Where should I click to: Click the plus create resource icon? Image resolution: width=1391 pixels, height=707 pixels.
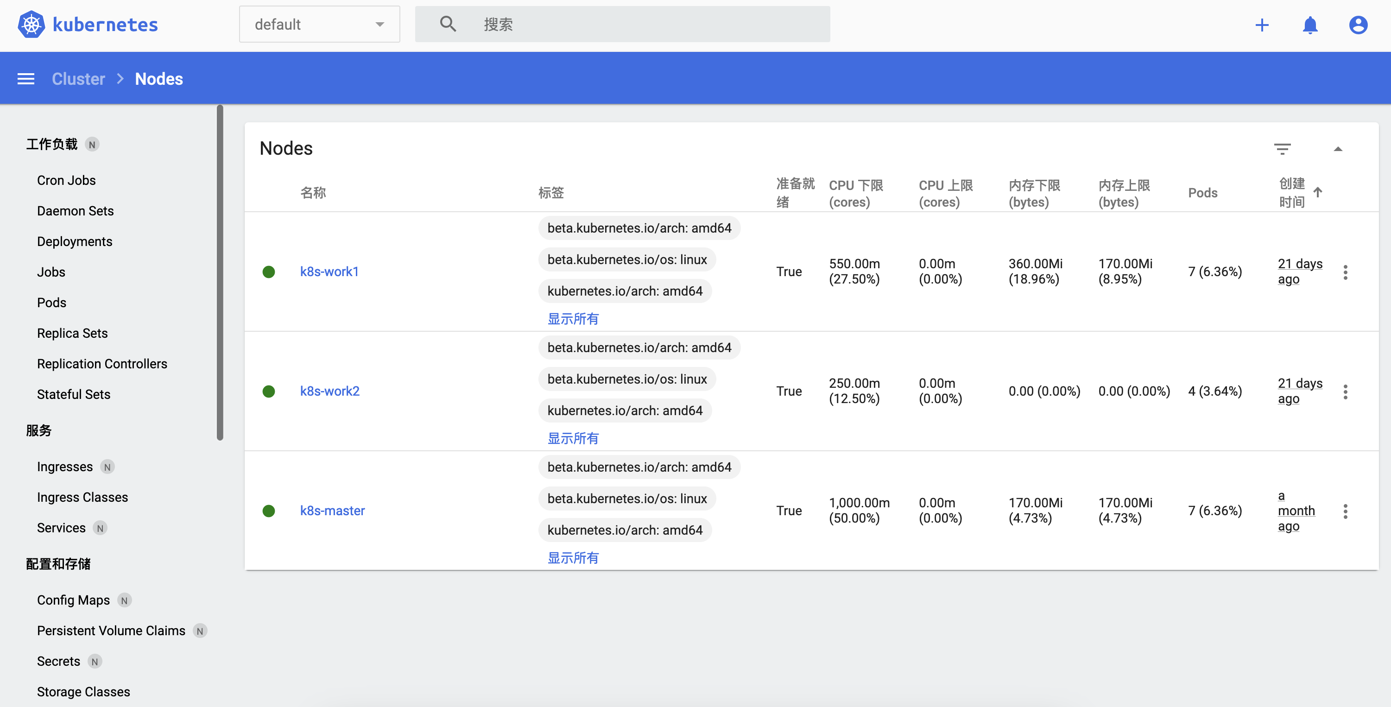tap(1261, 25)
